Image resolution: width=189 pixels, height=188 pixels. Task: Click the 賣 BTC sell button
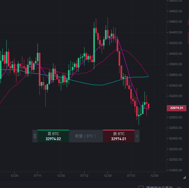point(119,136)
